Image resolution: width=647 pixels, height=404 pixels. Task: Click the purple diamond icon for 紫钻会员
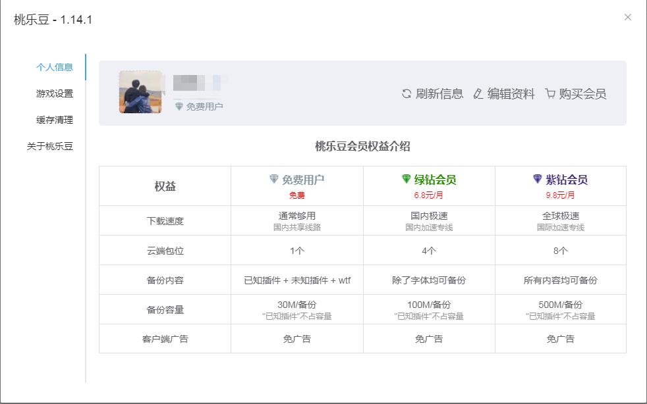[537, 178]
